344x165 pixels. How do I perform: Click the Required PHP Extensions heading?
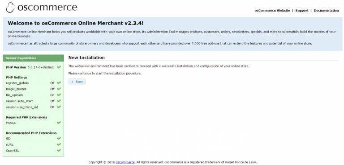pos(26,117)
